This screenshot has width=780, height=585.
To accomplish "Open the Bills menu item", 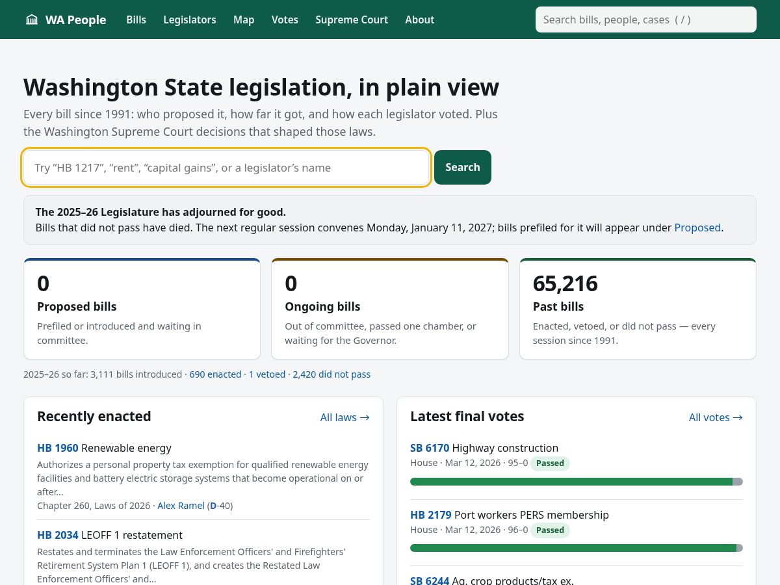I will [136, 19].
